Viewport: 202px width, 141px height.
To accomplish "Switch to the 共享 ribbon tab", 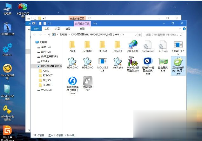I will point(57,29).
